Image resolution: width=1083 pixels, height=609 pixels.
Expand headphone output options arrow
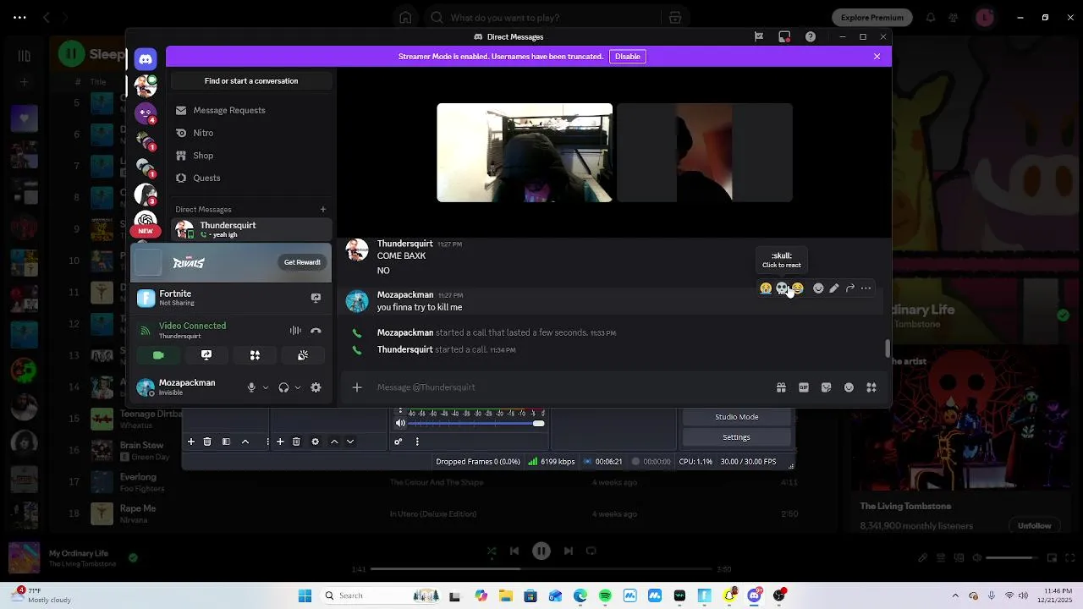[x=298, y=387]
